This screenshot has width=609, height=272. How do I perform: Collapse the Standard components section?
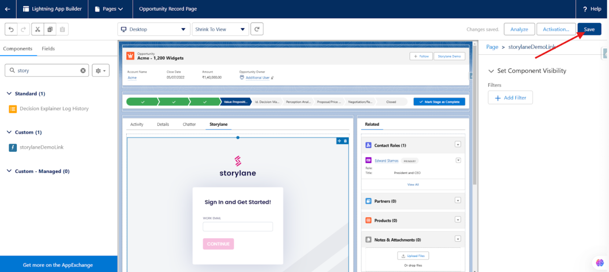9,93
